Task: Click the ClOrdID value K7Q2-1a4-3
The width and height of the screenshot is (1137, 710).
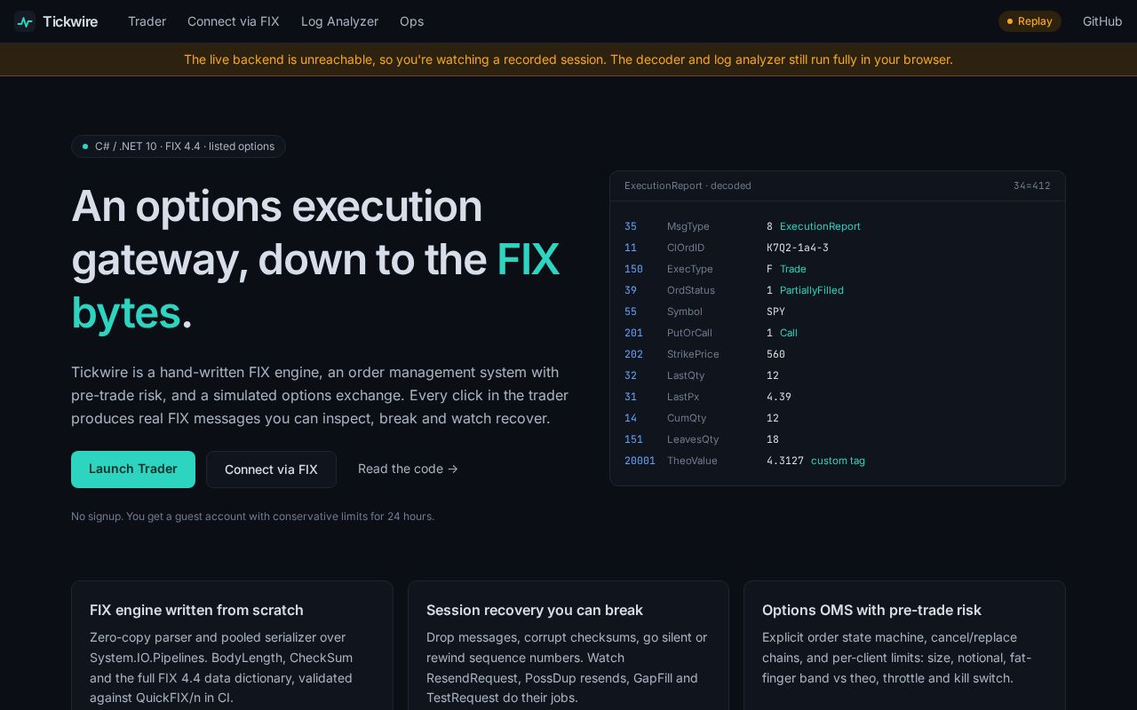Action: (x=798, y=248)
